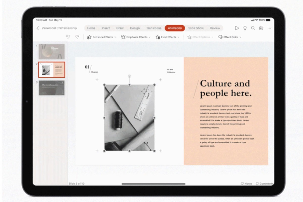Tap the 10:00 AM clock in status bar
The image size is (303, 202).
[x=41, y=20]
